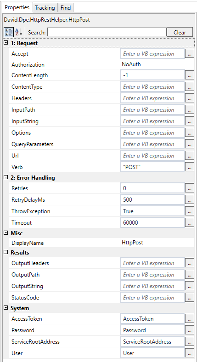Sort properties alphabetically with A-Z icon

19,32
